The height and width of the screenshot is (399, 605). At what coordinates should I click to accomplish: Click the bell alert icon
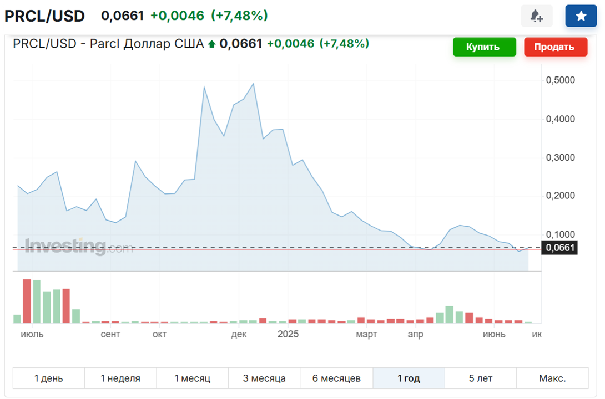tap(536, 16)
